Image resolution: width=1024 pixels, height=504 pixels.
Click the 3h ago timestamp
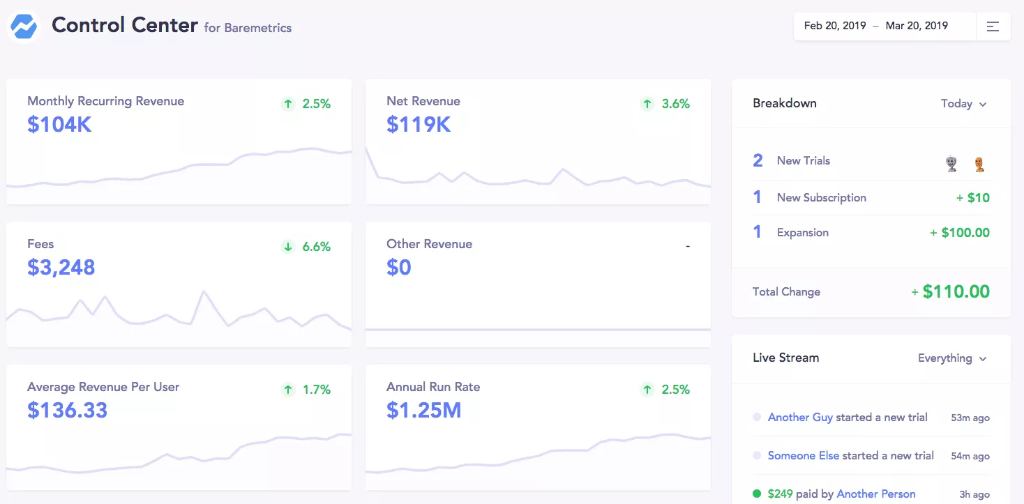[974, 495]
